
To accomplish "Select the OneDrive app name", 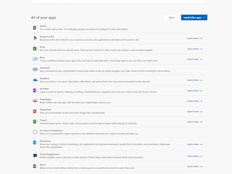I will click(45, 79).
